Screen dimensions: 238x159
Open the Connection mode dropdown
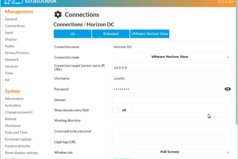(x=172, y=57)
